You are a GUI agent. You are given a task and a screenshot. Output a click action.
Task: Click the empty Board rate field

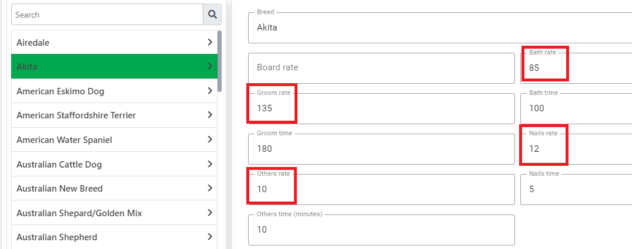pyautogui.click(x=382, y=68)
